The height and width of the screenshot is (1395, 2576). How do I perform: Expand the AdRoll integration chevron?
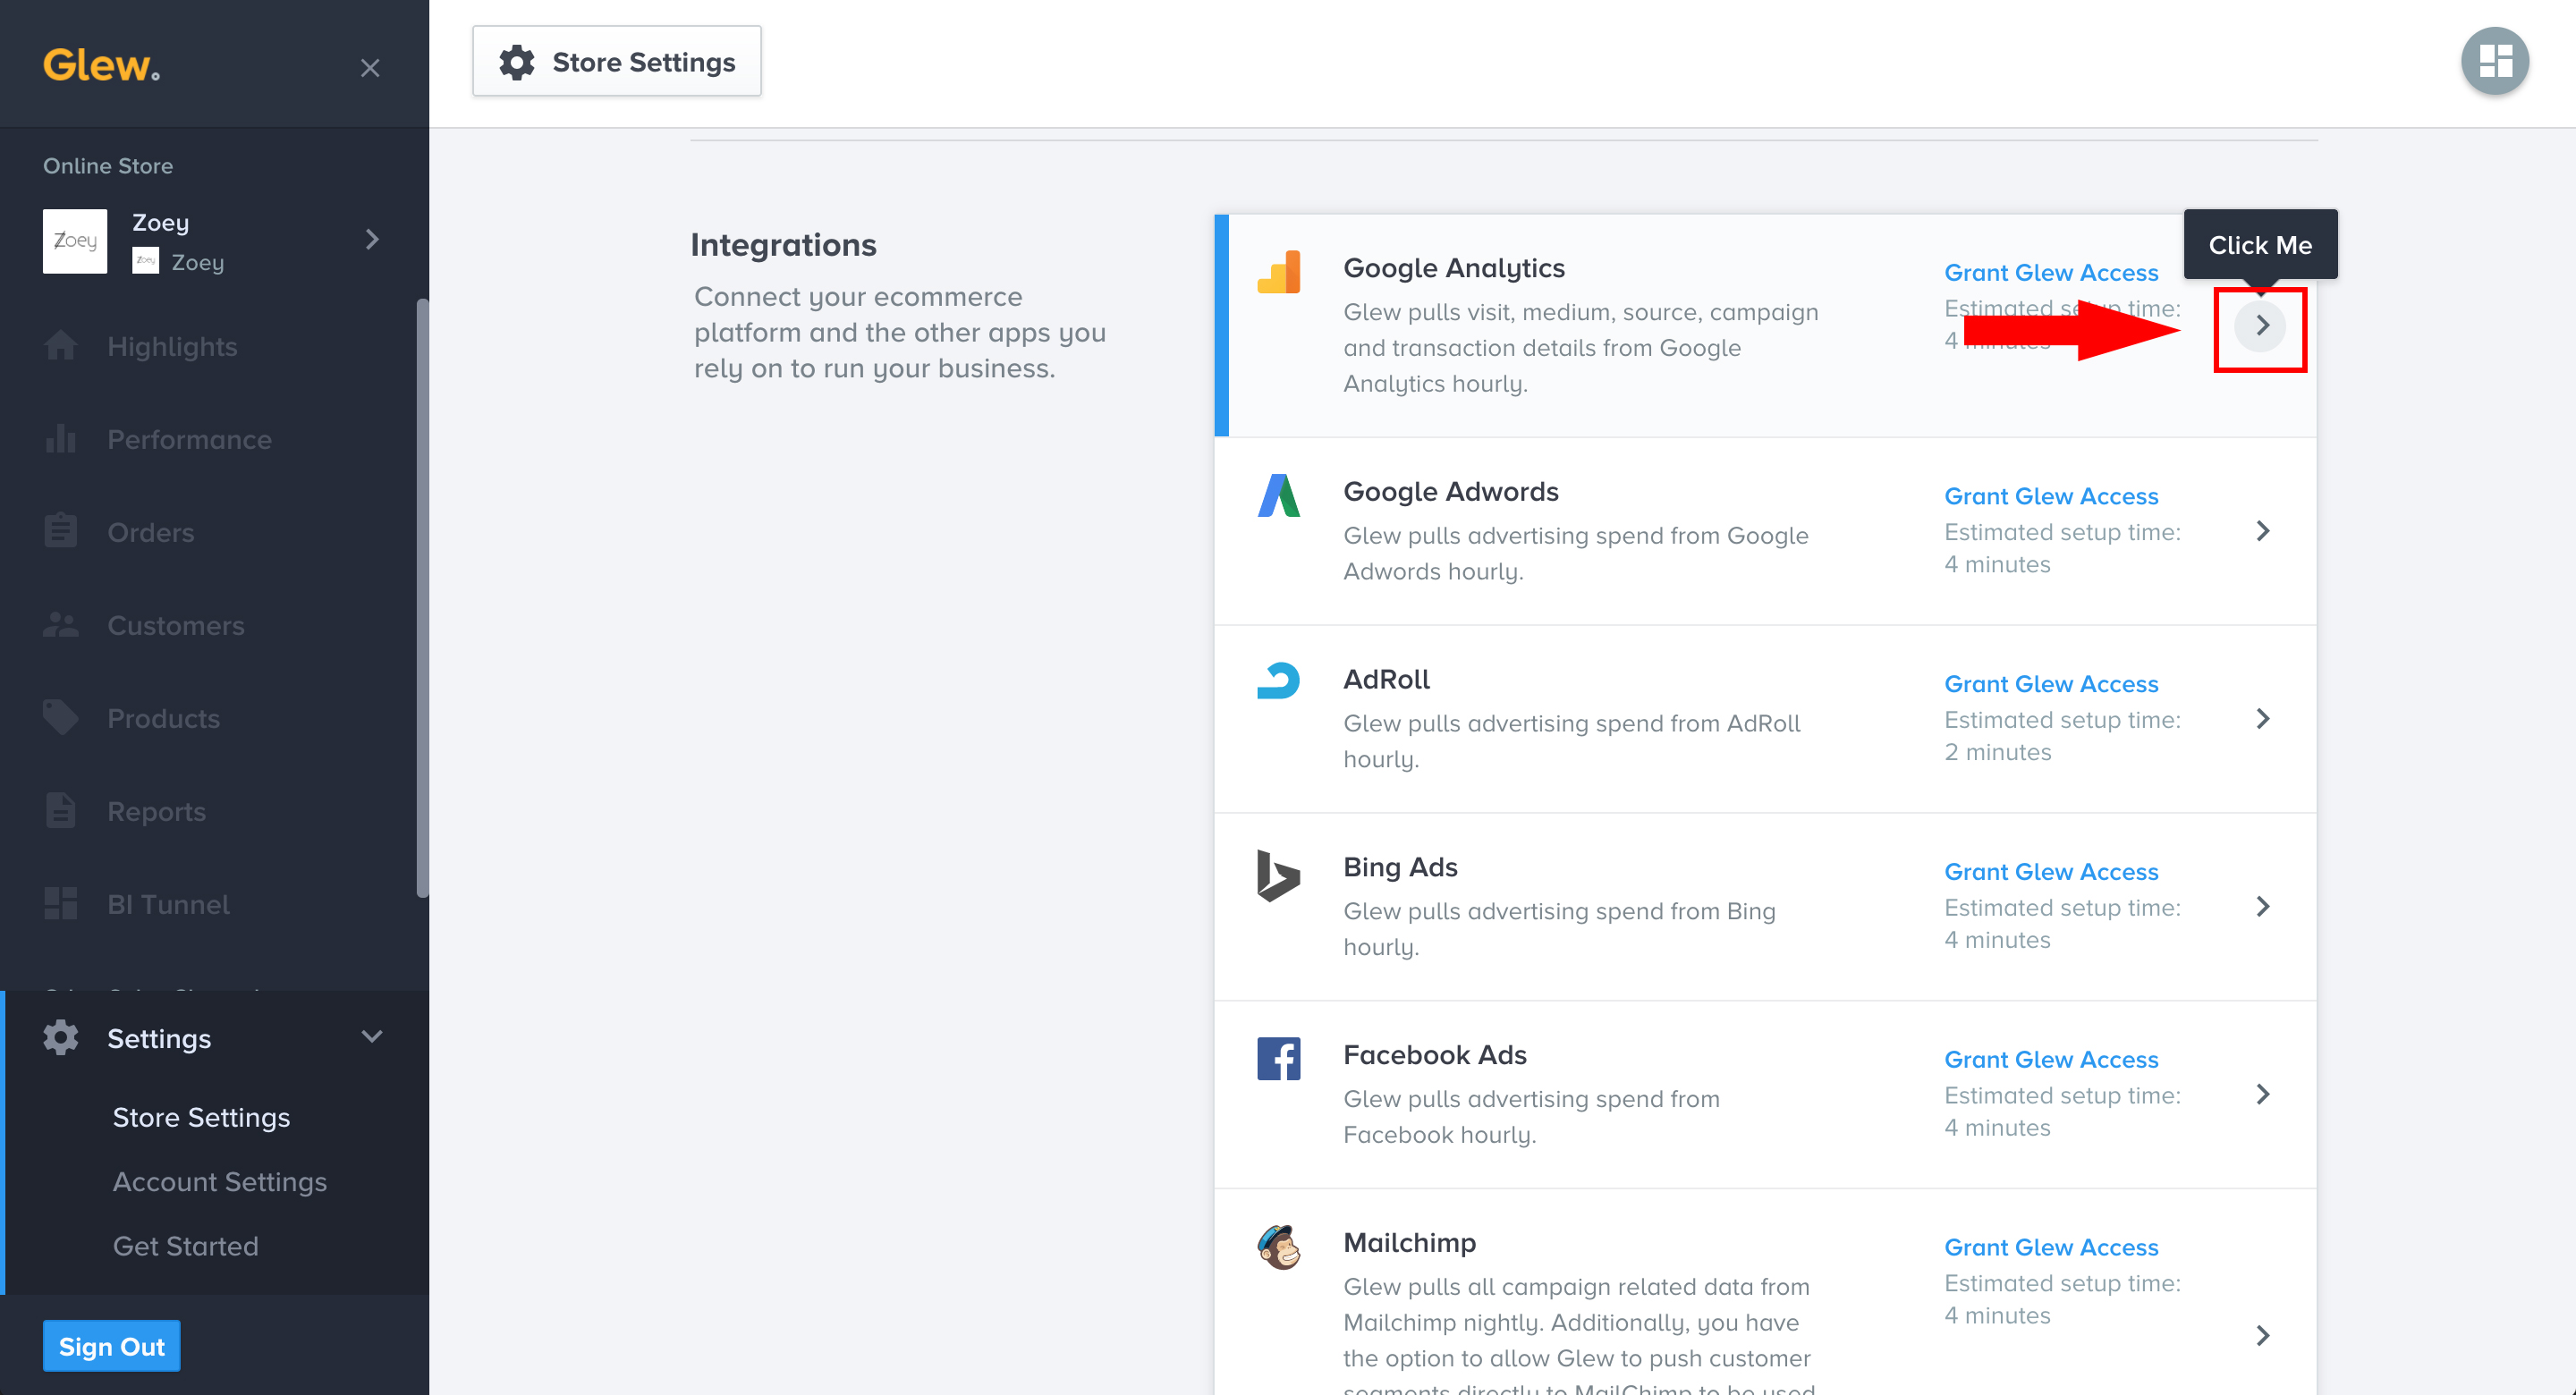(2262, 719)
